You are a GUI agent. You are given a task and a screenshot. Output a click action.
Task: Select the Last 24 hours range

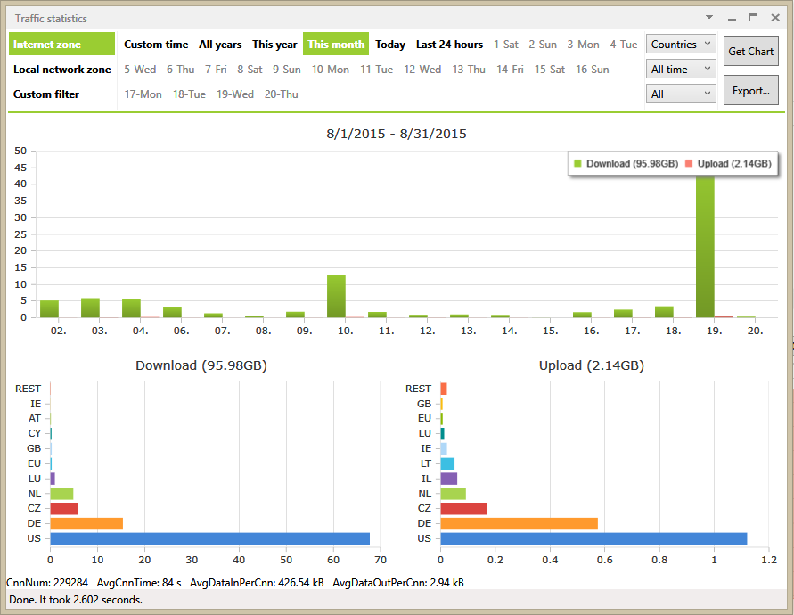(449, 45)
